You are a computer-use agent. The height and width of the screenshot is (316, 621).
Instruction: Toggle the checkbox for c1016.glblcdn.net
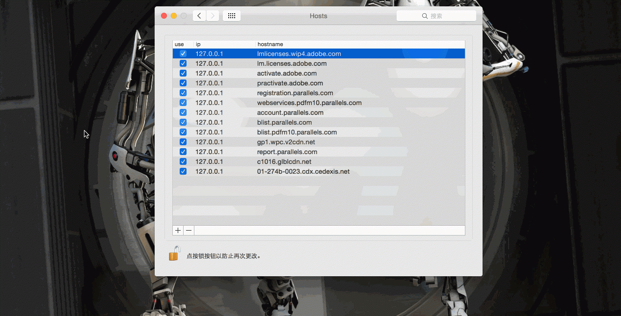183,161
